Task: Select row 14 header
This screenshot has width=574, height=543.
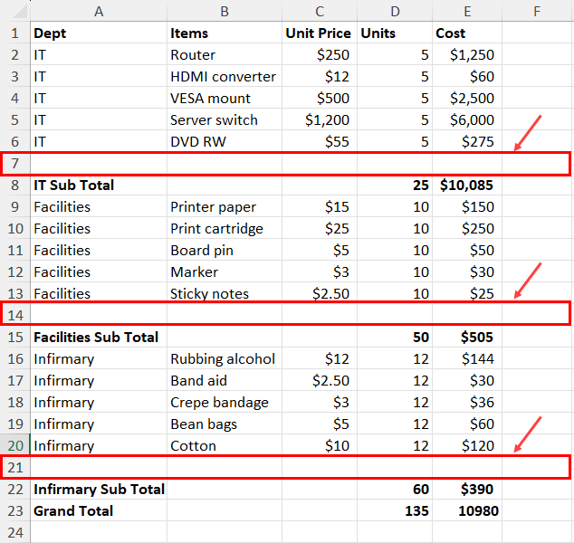Action: pos(15,316)
